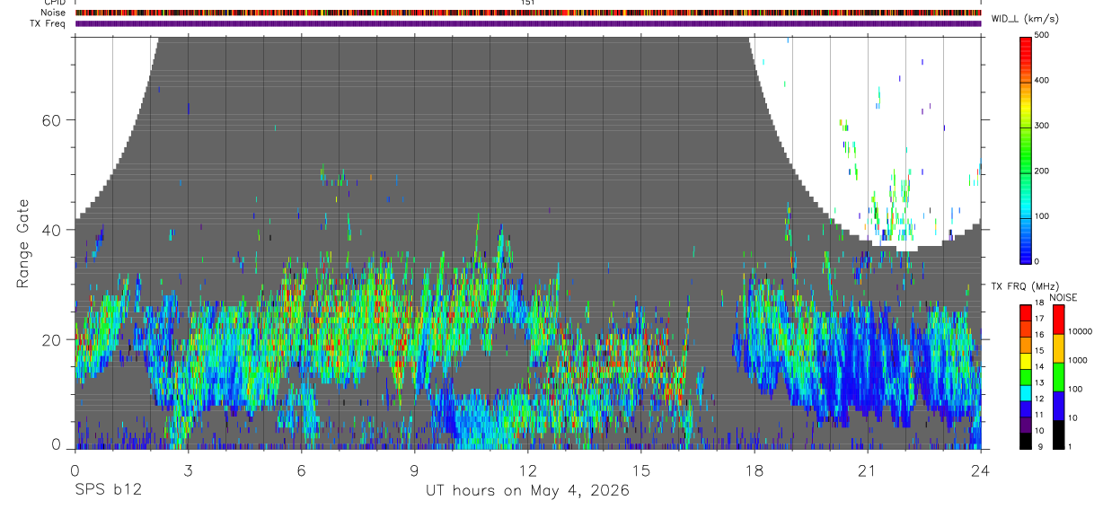
Task: Click the red segment of the NOISE legend
Action: [1058, 320]
